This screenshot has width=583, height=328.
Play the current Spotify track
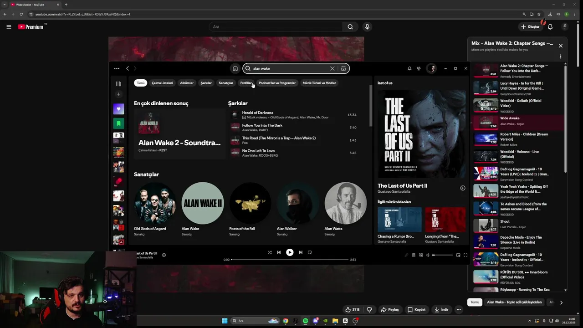tap(290, 252)
